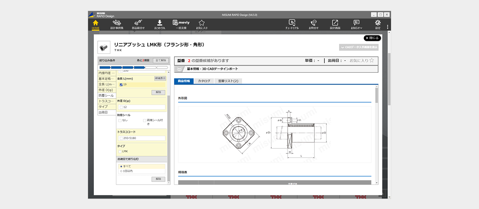Click 候補表示 button for 全長
The height and width of the screenshot is (209, 479).
coord(160,78)
